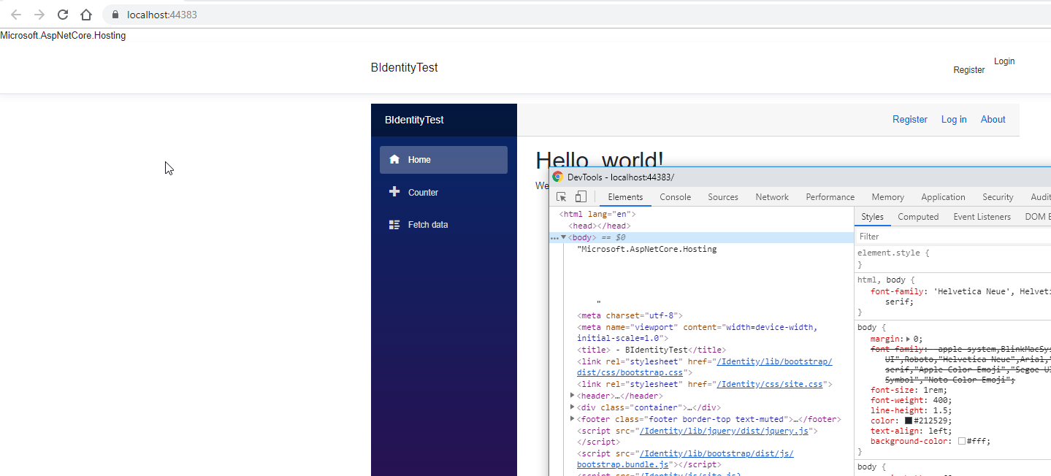This screenshot has height=476, width=1051.
Task: Click the blue Register link in the app bar
Action: [910, 120]
